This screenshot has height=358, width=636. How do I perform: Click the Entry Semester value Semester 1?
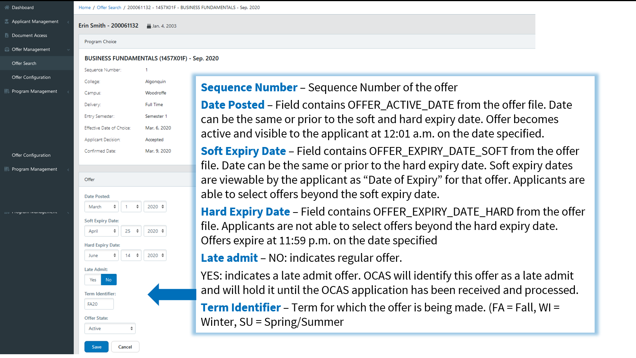click(x=156, y=116)
